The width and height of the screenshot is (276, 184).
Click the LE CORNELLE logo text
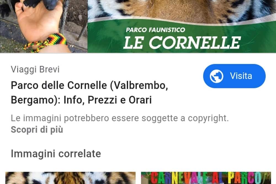[x=182, y=43]
